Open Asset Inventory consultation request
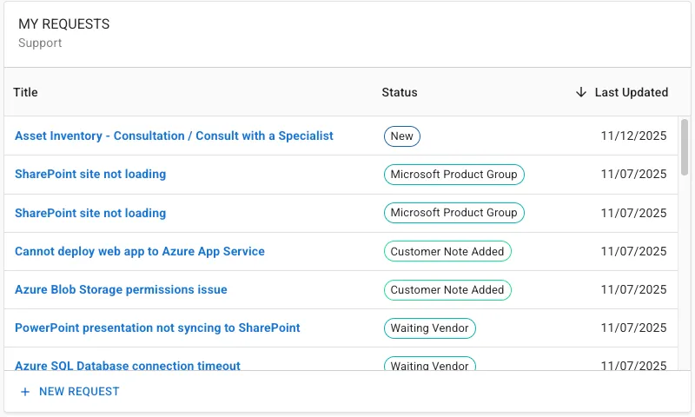Viewport: 695px width, 417px height. [174, 136]
